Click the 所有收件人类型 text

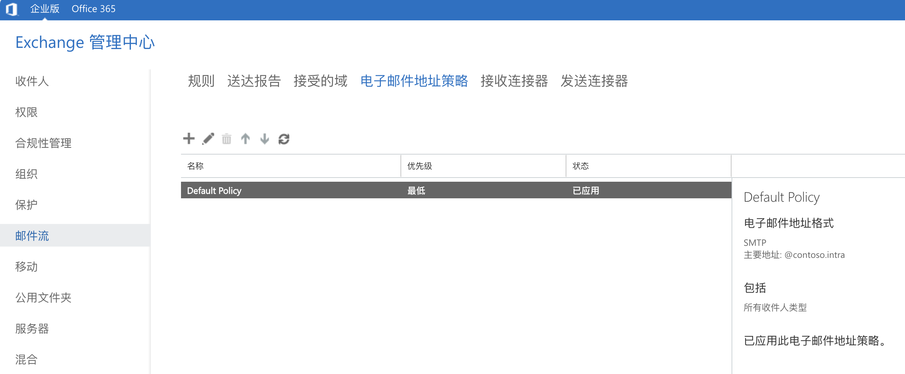[775, 307]
